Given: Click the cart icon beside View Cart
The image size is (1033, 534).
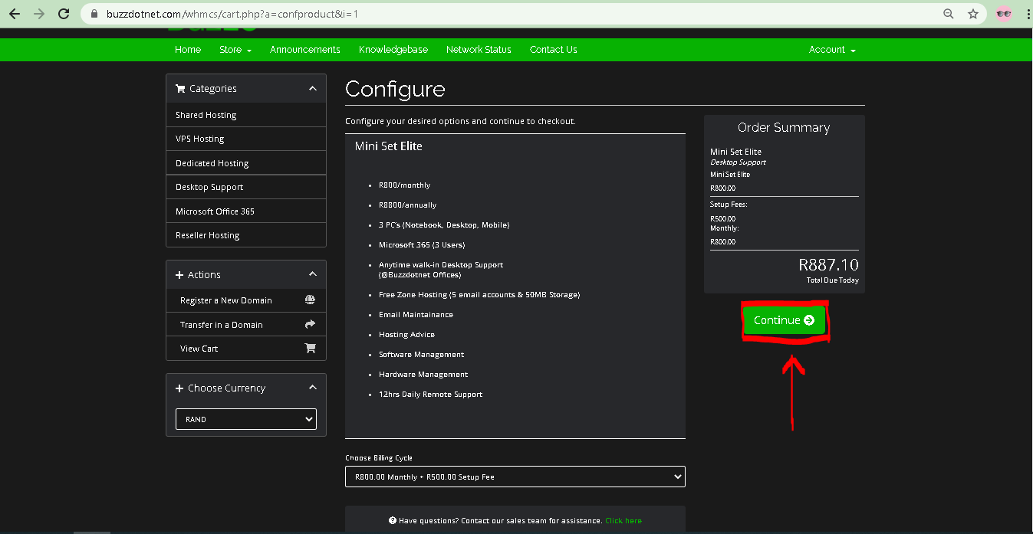Looking at the screenshot, I should click(x=310, y=348).
